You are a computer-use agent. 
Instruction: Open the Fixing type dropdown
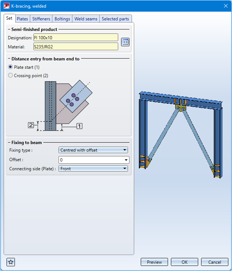click(x=93, y=150)
